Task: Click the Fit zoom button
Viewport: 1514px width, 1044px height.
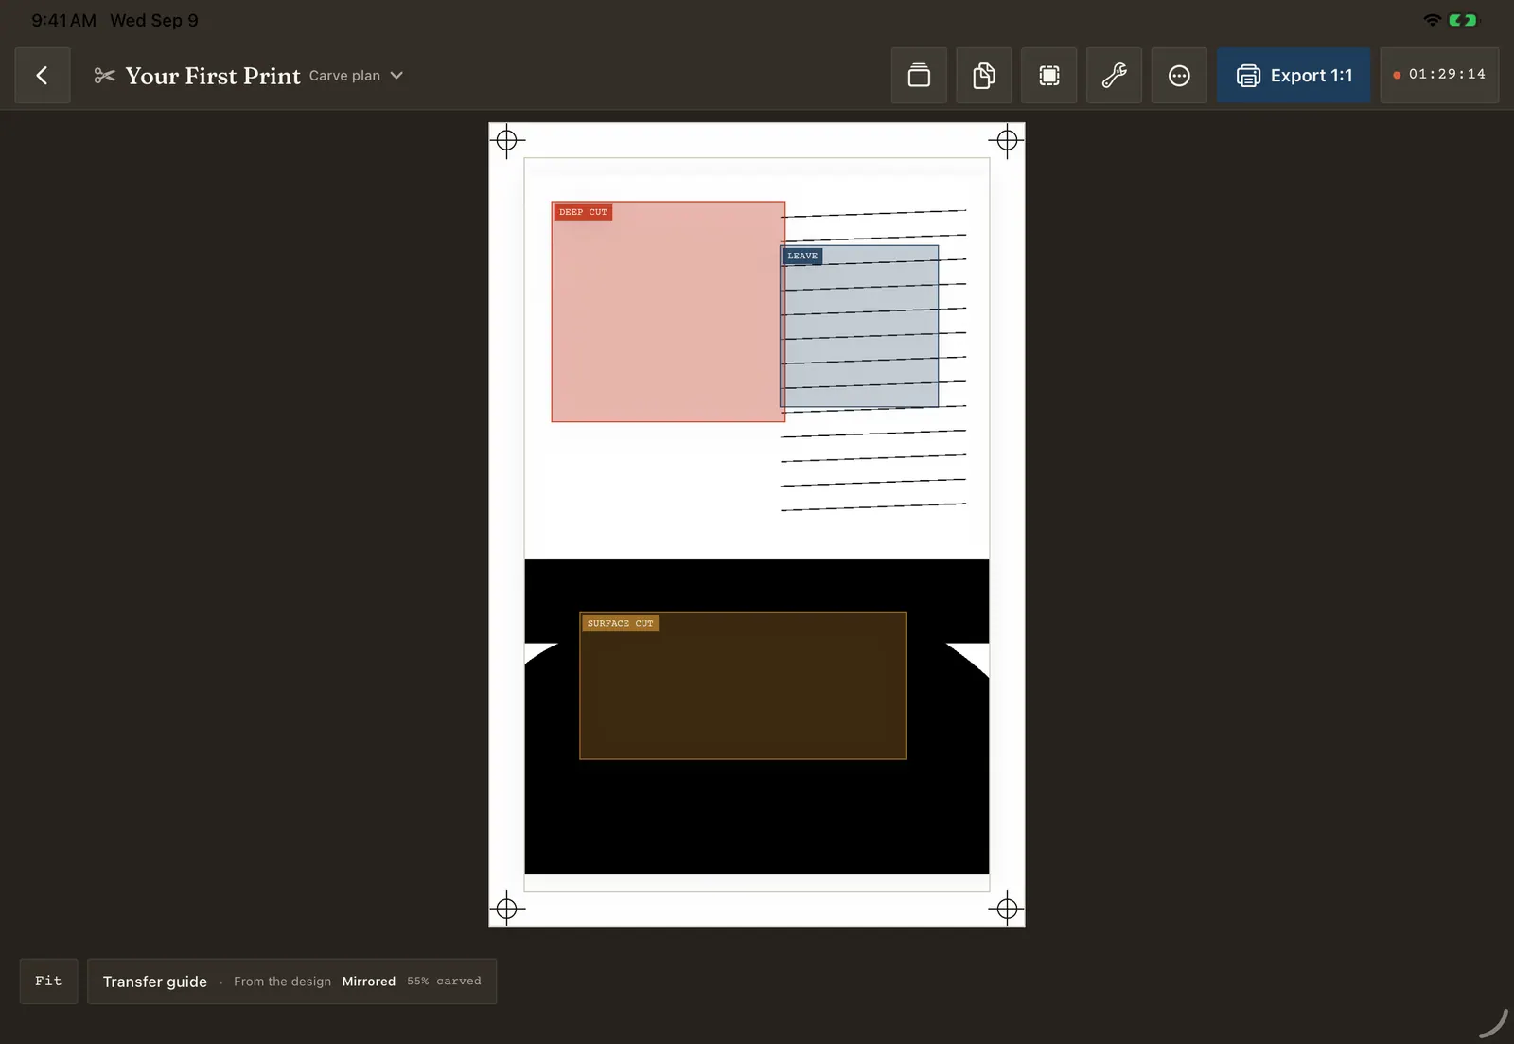Action: coord(48,982)
